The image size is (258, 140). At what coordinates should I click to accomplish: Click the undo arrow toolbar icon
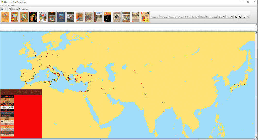[2, 9]
